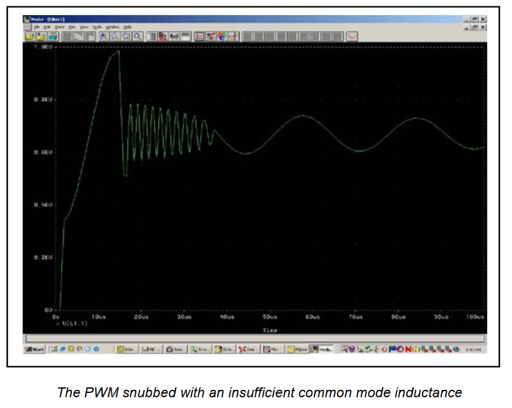Toggle the red FFT (Fourier) icon

(x=163, y=37)
